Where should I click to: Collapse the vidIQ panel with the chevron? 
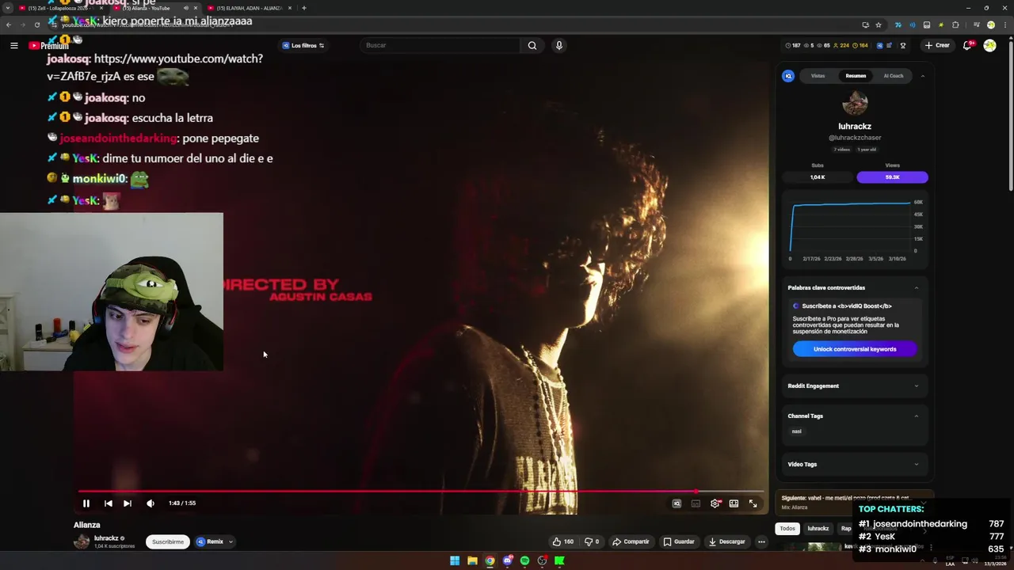click(922, 76)
